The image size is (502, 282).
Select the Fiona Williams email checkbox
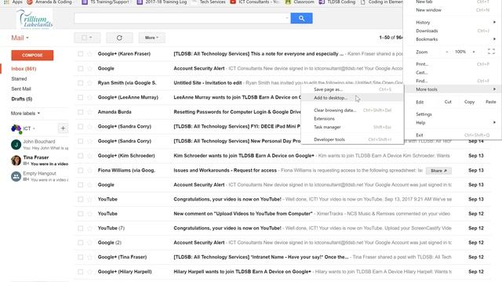[80, 171]
